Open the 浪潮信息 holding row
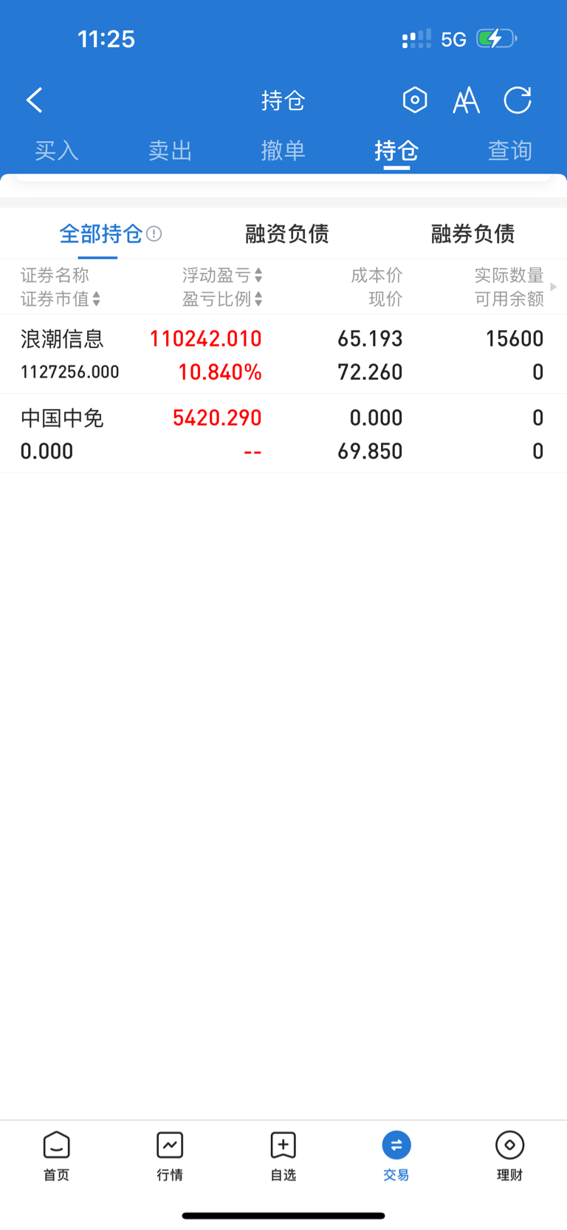 click(x=283, y=355)
